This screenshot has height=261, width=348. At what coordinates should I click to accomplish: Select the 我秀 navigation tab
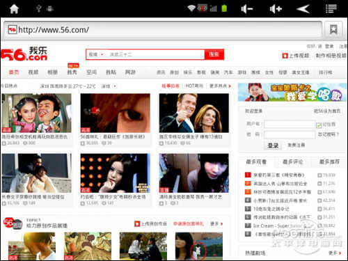72,72
